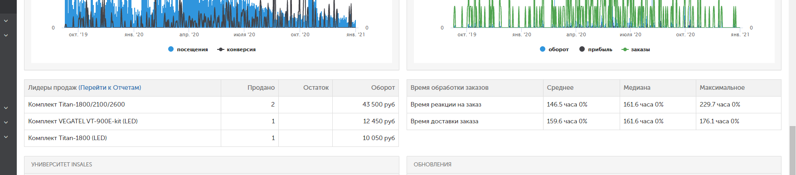Toggle the 'конверсия' series in chart legend
Screen dimensions: 796x175
[x=237, y=49]
